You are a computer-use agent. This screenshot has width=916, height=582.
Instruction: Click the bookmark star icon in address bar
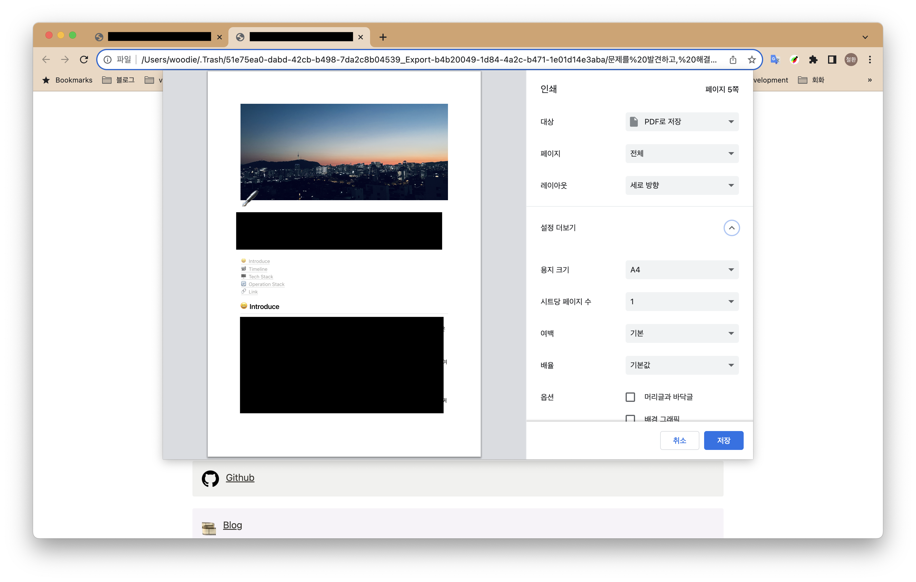point(752,60)
